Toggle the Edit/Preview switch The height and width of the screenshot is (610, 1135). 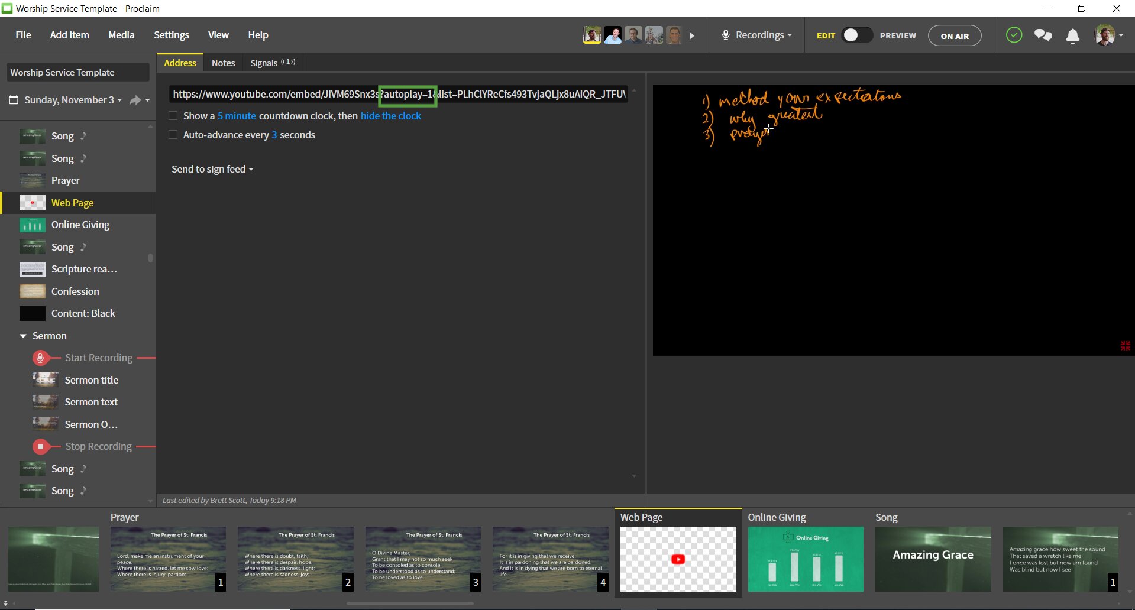point(856,35)
